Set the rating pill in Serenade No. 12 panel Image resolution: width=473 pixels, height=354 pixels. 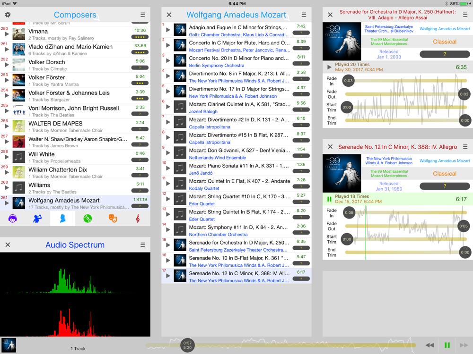pos(445,186)
